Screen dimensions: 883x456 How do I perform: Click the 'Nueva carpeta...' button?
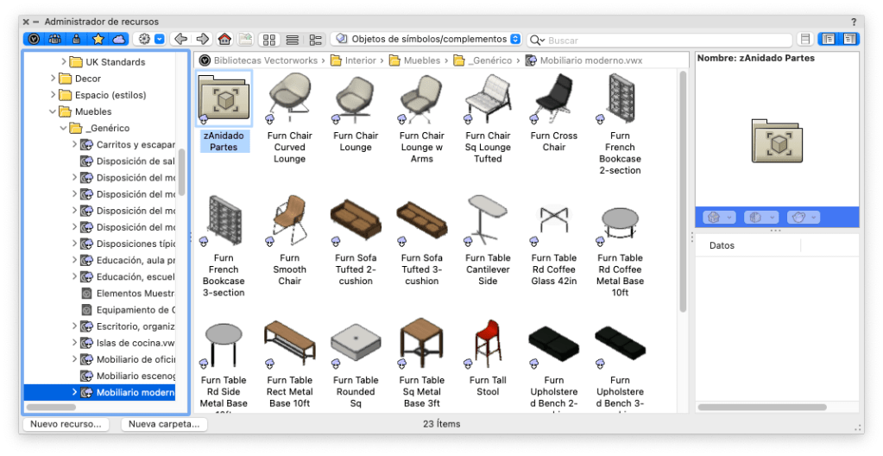point(164,424)
